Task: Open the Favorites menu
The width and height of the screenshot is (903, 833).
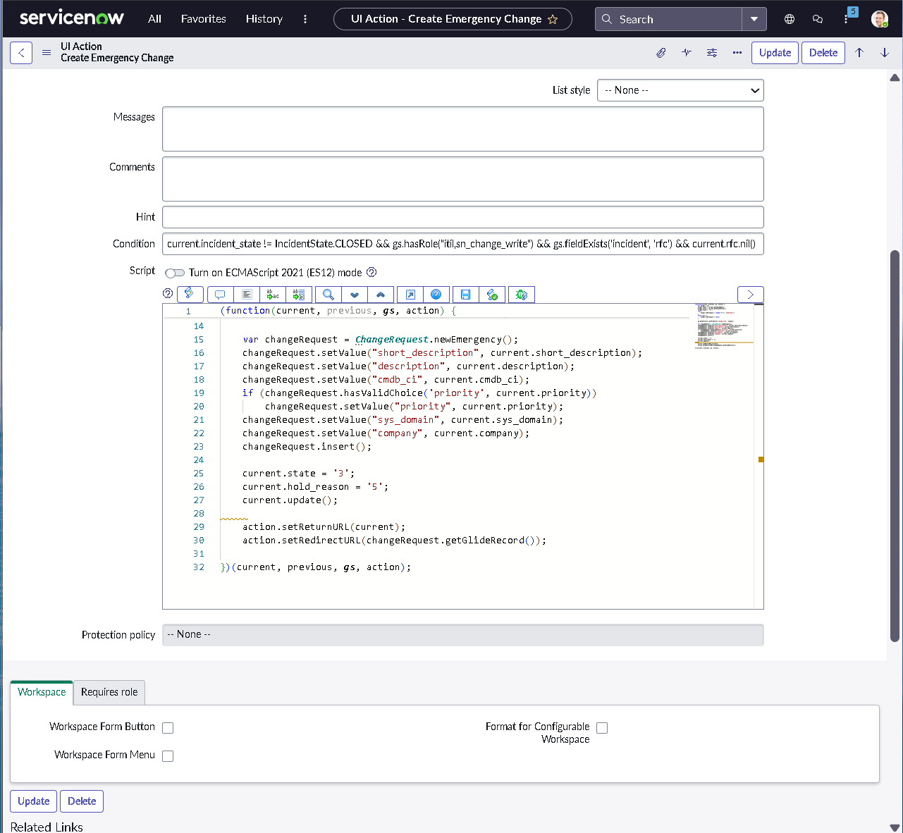Action: point(203,19)
